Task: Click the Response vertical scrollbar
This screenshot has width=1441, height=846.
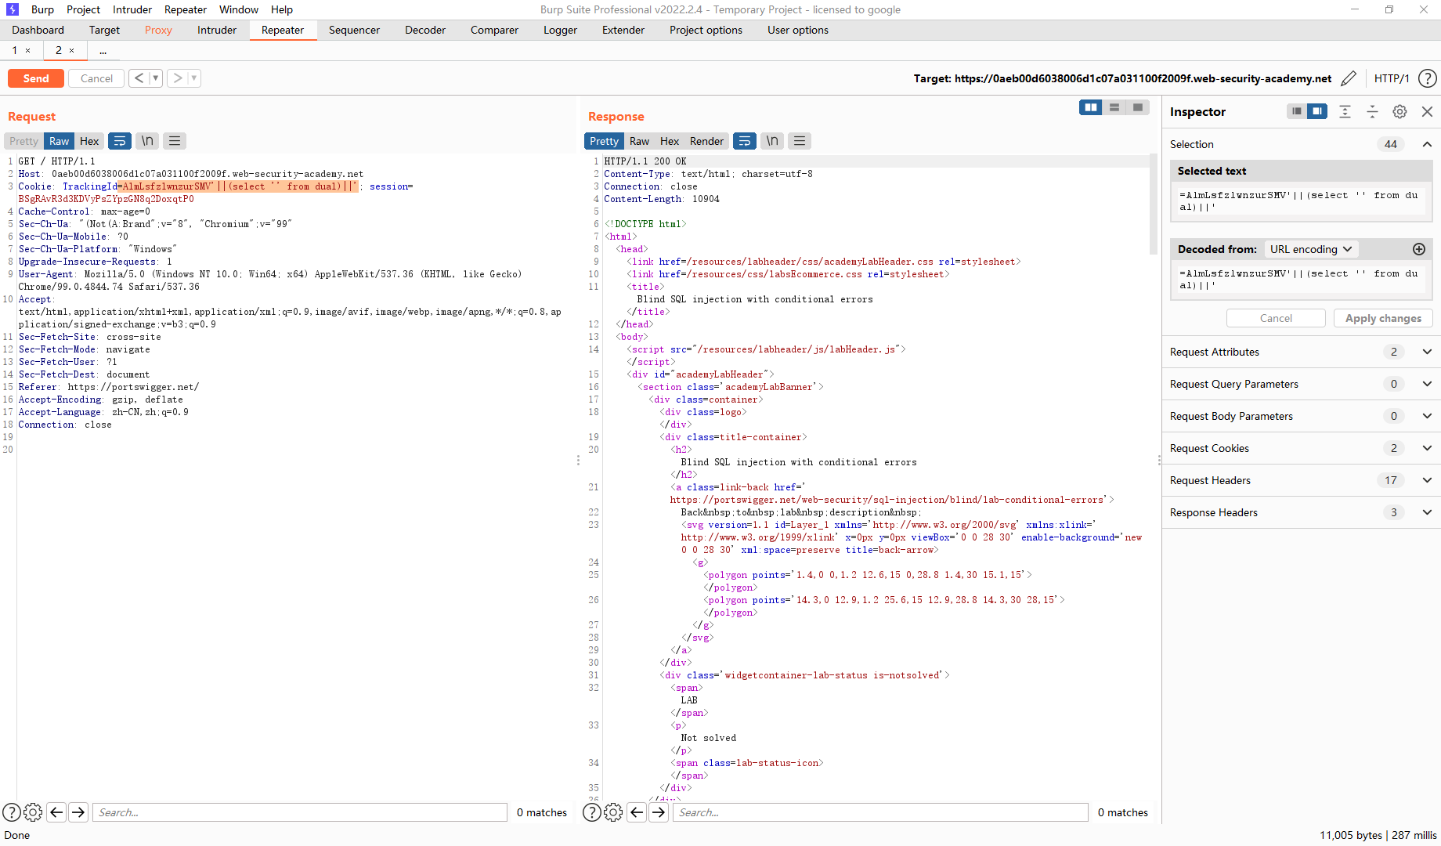Action: (x=1153, y=205)
